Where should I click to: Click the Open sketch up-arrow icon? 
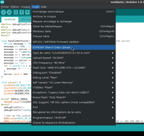pyautogui.click(x=22, y=12)
